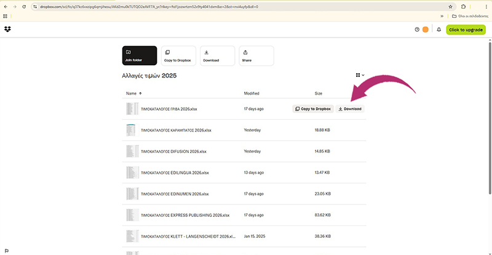Image resolution: width=492 pixels, height=255 pixels.
Task: Open the browser extensions puzzle icon
Action: (463, 7)
